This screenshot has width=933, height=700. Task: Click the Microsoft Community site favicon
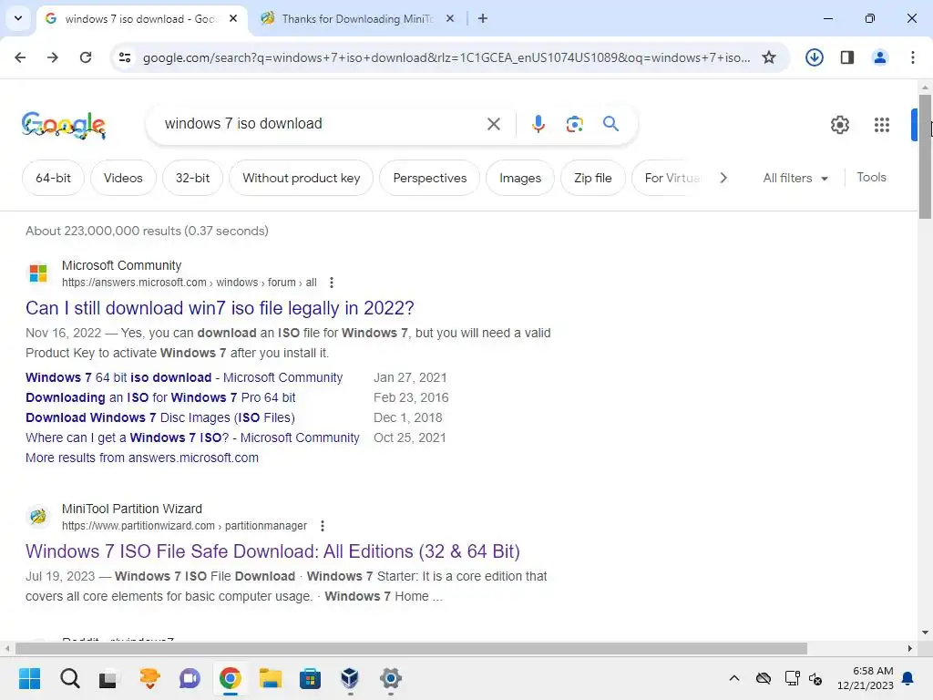point(38,273)
